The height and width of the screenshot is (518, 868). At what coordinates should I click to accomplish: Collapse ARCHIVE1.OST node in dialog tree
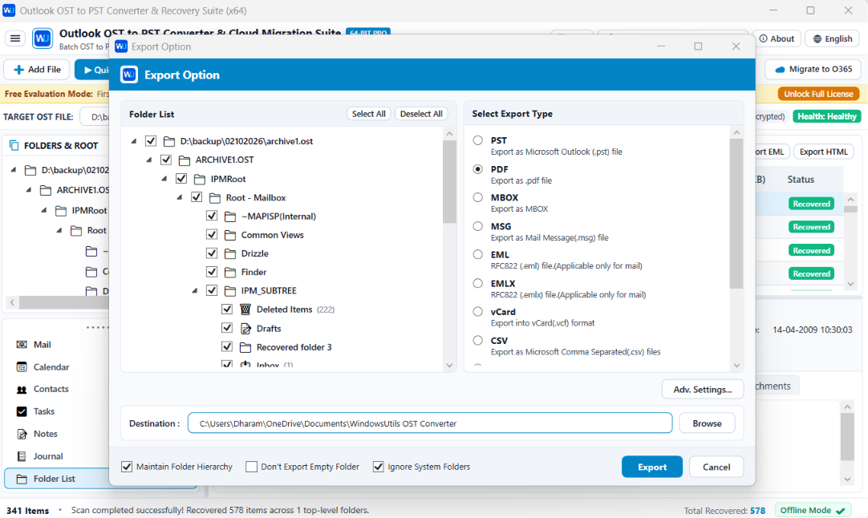pyautogui.click(x=149, y=160)
